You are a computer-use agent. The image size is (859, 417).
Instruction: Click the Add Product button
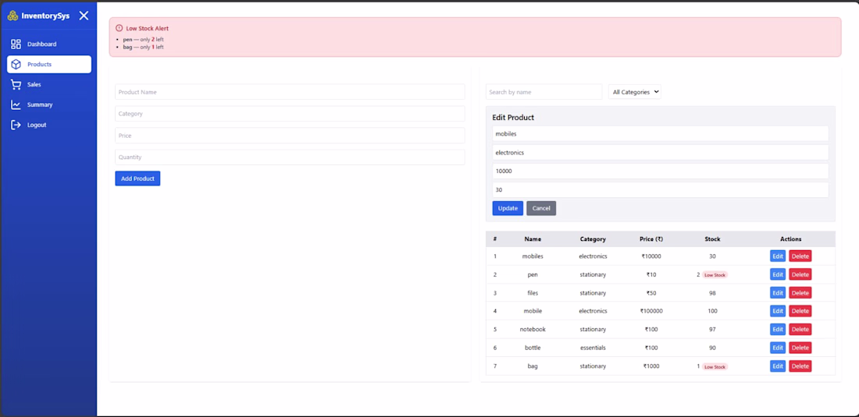[x=137, y=178]
